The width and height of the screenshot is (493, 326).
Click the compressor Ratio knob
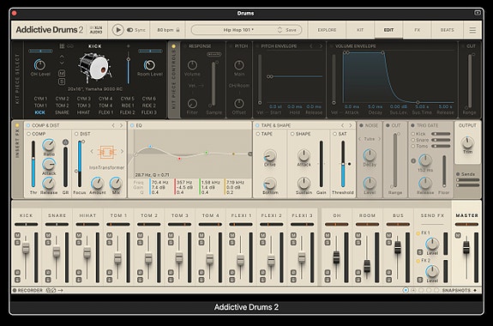[48, 145]
